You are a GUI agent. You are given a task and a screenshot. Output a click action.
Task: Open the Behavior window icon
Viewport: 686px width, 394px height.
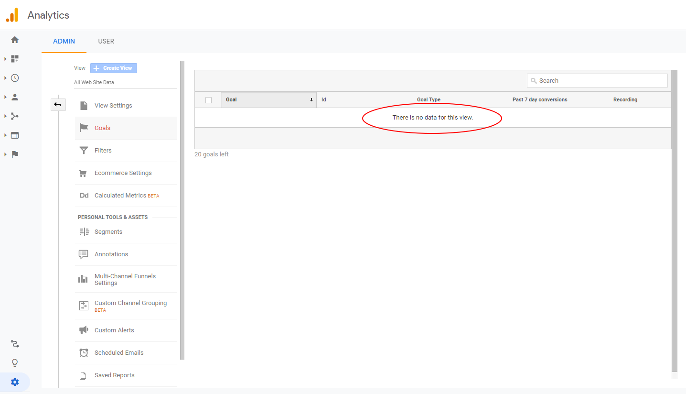(15, 135)
